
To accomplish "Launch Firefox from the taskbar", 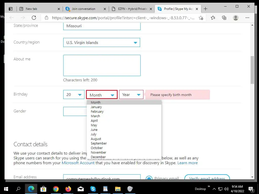I will 68,189.
